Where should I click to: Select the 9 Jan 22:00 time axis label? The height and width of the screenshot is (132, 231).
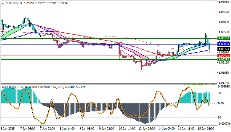(107, 129)
